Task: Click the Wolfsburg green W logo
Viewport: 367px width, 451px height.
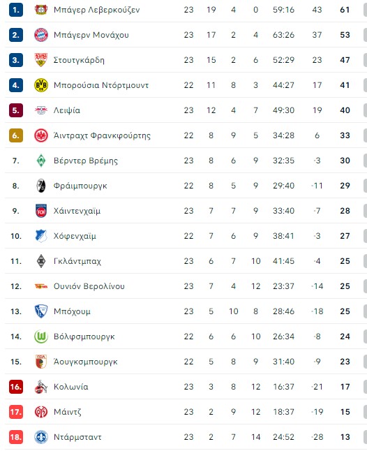Action: click(x=41, y=337)
